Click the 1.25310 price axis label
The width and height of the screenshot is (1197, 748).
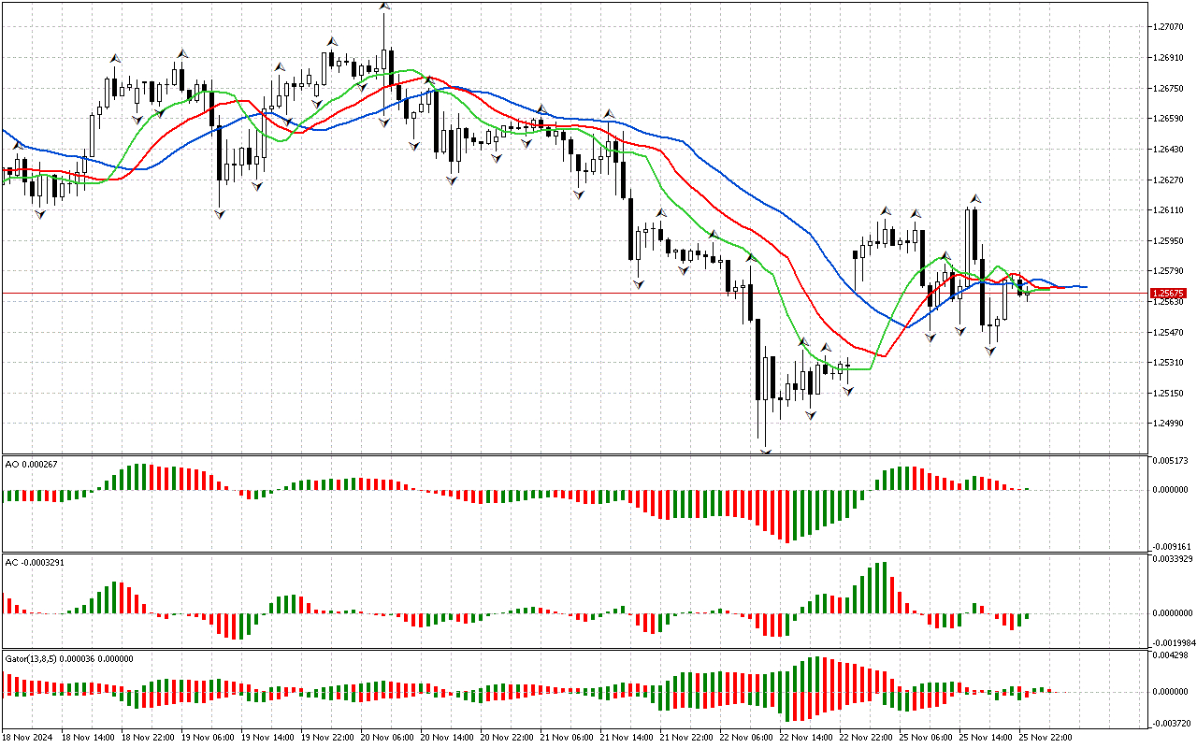[x=1168, y=363]
